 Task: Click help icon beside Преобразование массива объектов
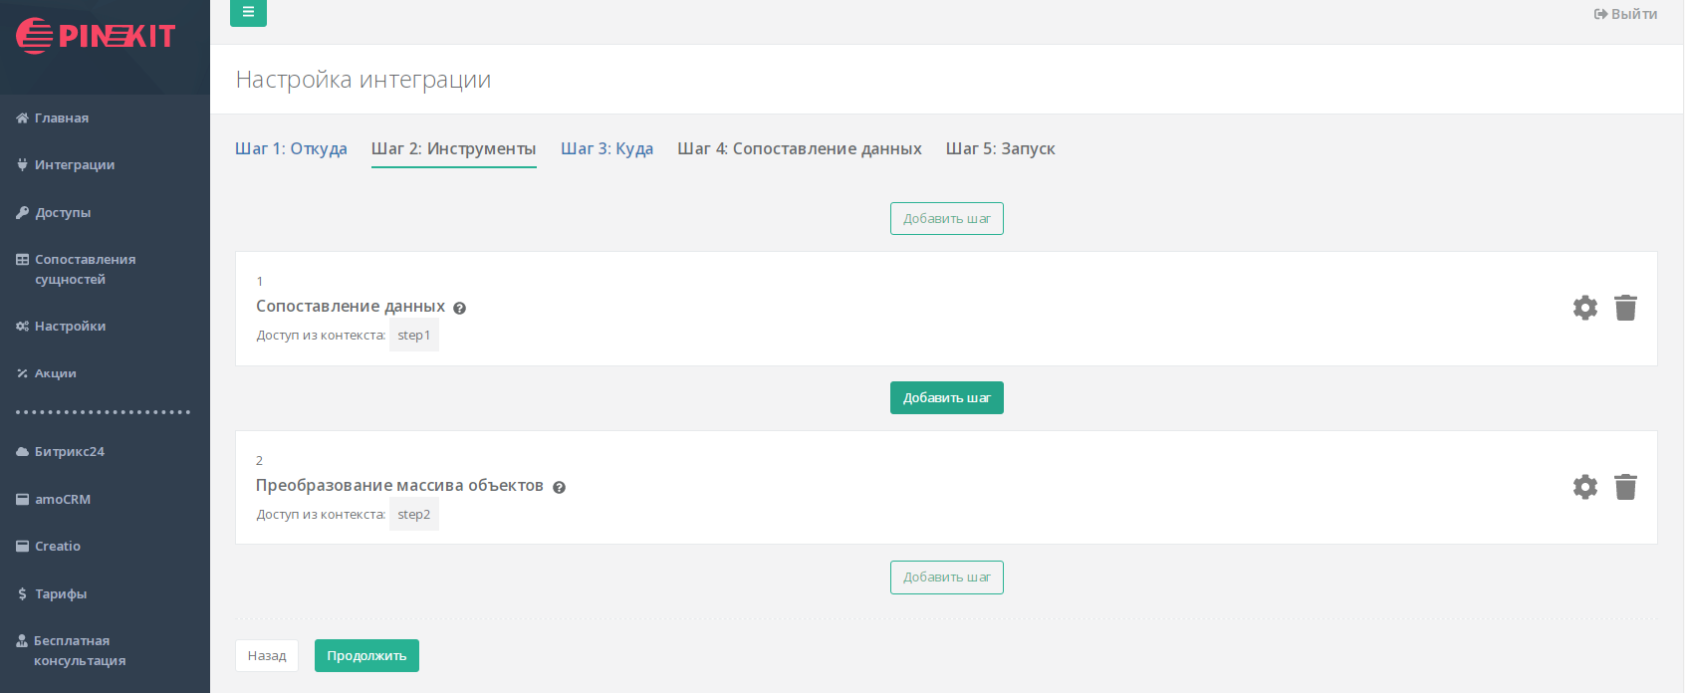(559, 487)
